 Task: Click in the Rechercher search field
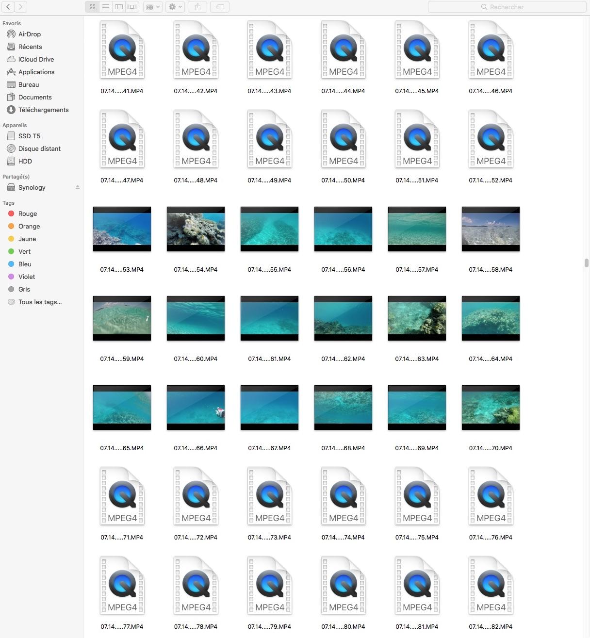pos(507,7)
